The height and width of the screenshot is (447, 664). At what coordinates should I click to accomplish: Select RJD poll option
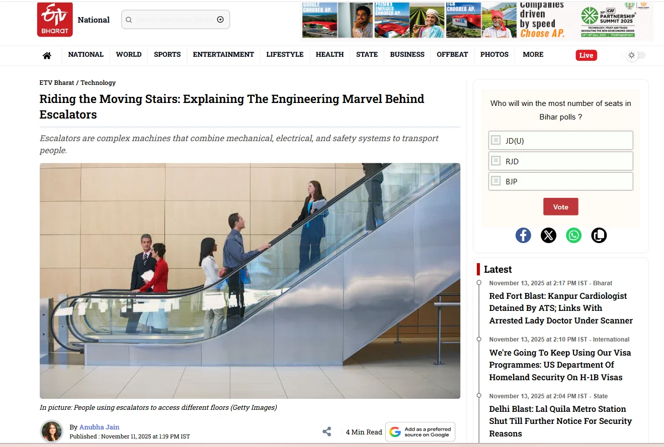pos(496,161)
